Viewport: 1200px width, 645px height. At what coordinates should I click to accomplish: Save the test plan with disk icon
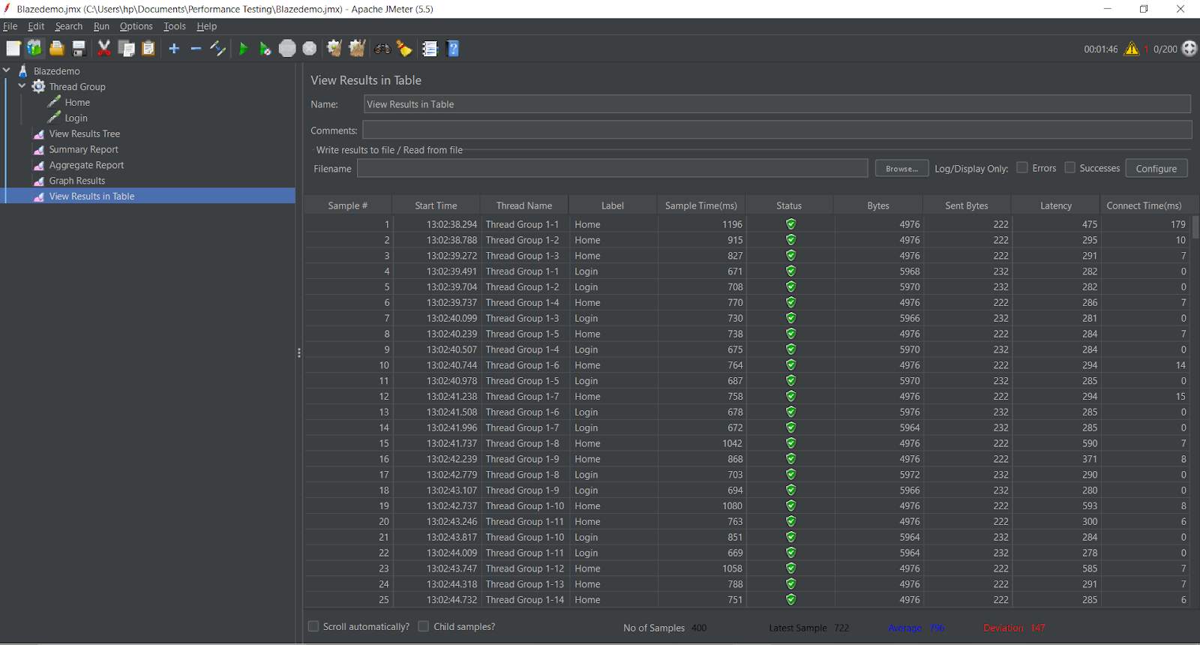[x=79, y=49]
